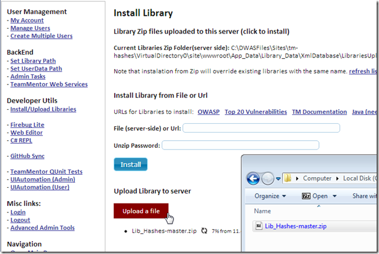The height and width of the screenshot is (254, 379).
Task: Focus the Unzip Password input field
Action: click(240, 145)
